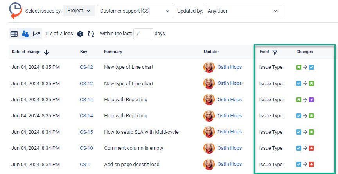338x174 pixels.
Task: Click the Key column header
Action: coord(84,52)
